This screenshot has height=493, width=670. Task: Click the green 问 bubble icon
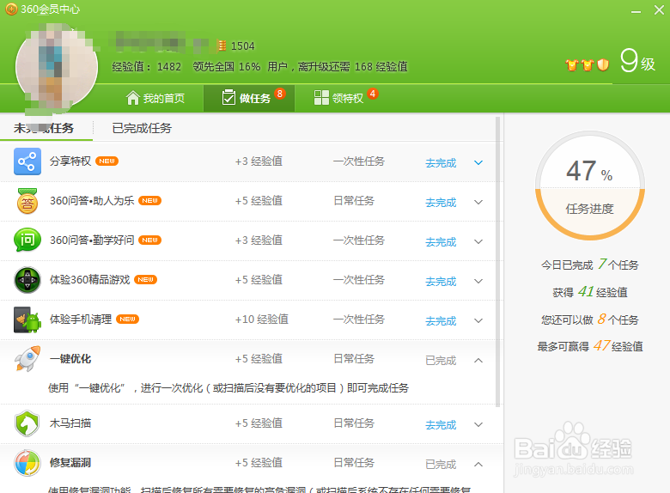(x=27, y=240)
